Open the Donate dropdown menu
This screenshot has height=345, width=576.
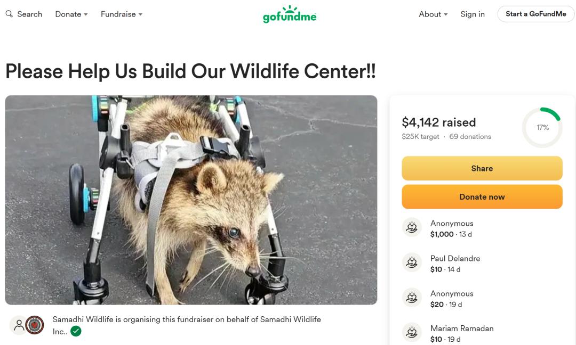71,14
